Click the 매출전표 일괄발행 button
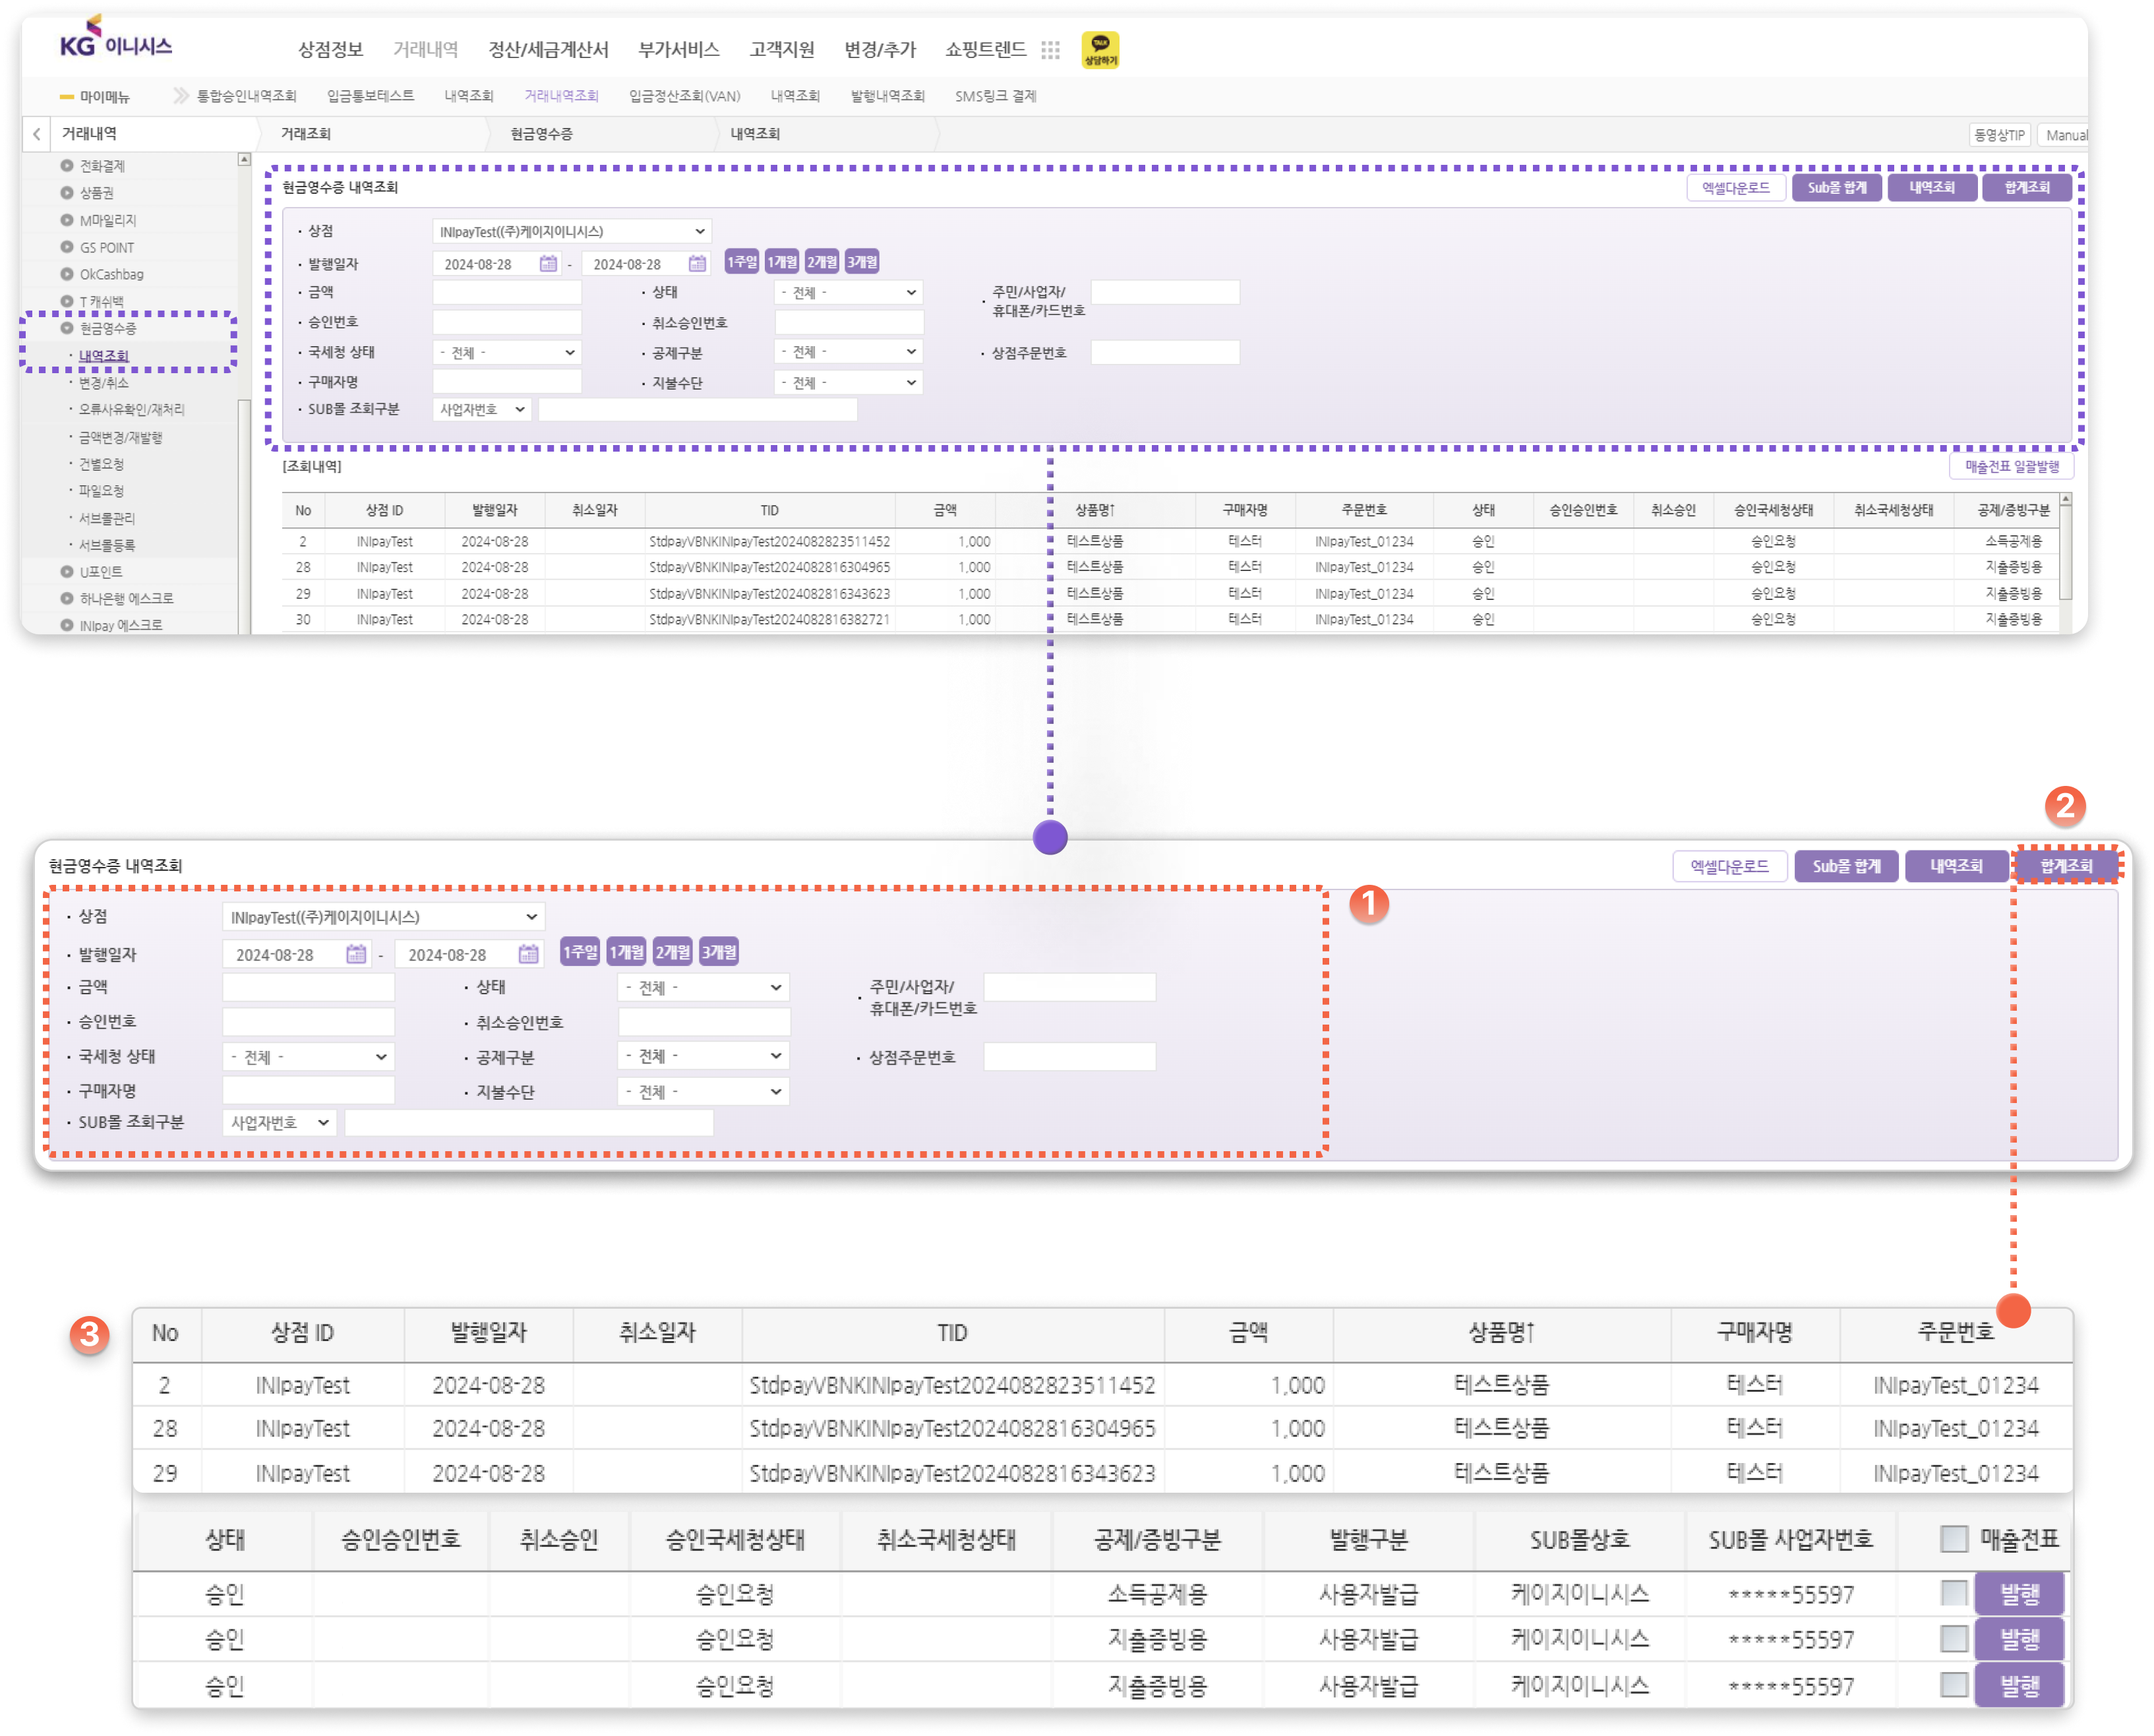The height and width of the screenshot is (1736, 2154). 2011,466
